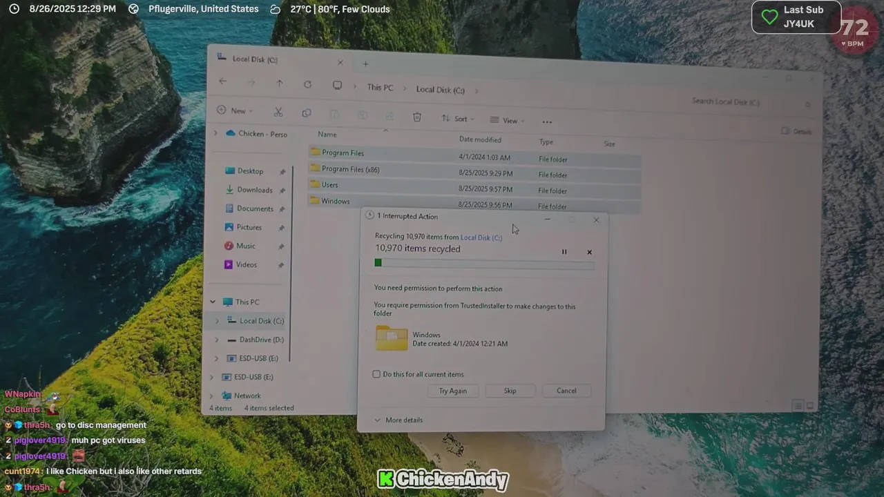
Task: Pause the recycling operation
Action: [564, 252]
